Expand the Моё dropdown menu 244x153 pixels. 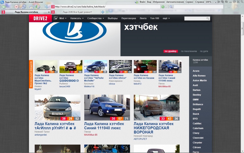tap(63, 18)
